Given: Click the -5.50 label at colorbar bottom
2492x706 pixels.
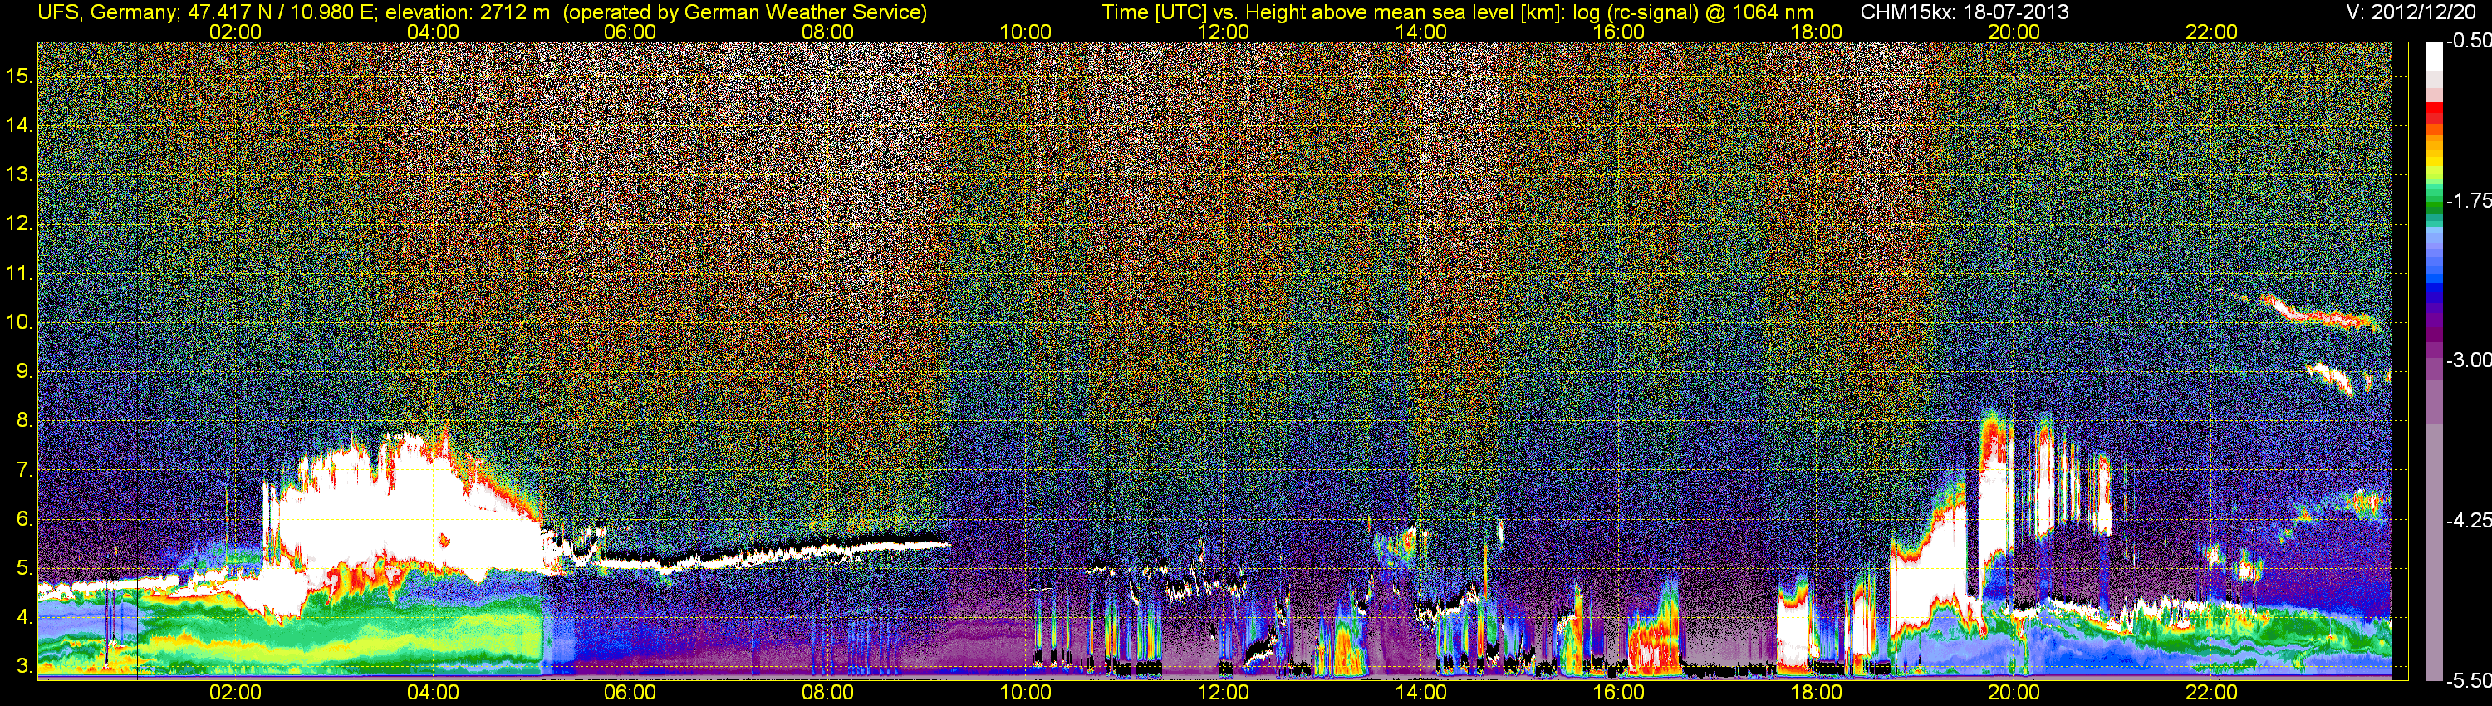Looking at the screenshot, I should pos(2469,680).
